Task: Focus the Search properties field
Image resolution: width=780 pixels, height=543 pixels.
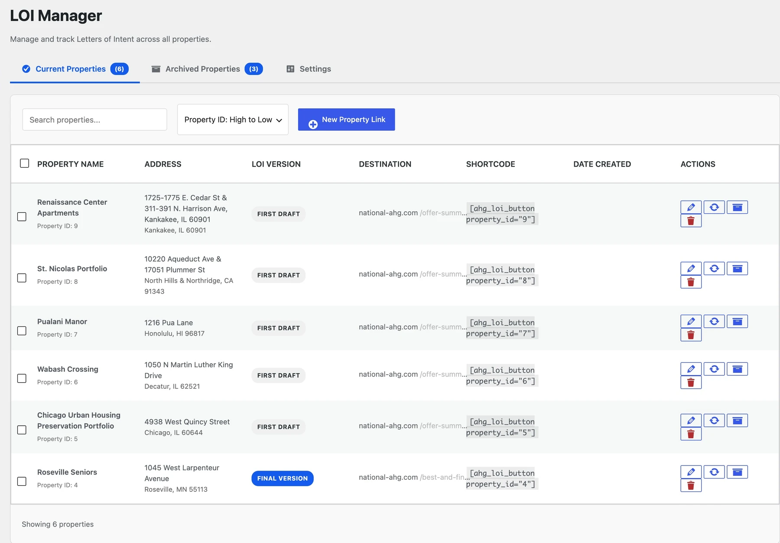Action: pos(94,120)
